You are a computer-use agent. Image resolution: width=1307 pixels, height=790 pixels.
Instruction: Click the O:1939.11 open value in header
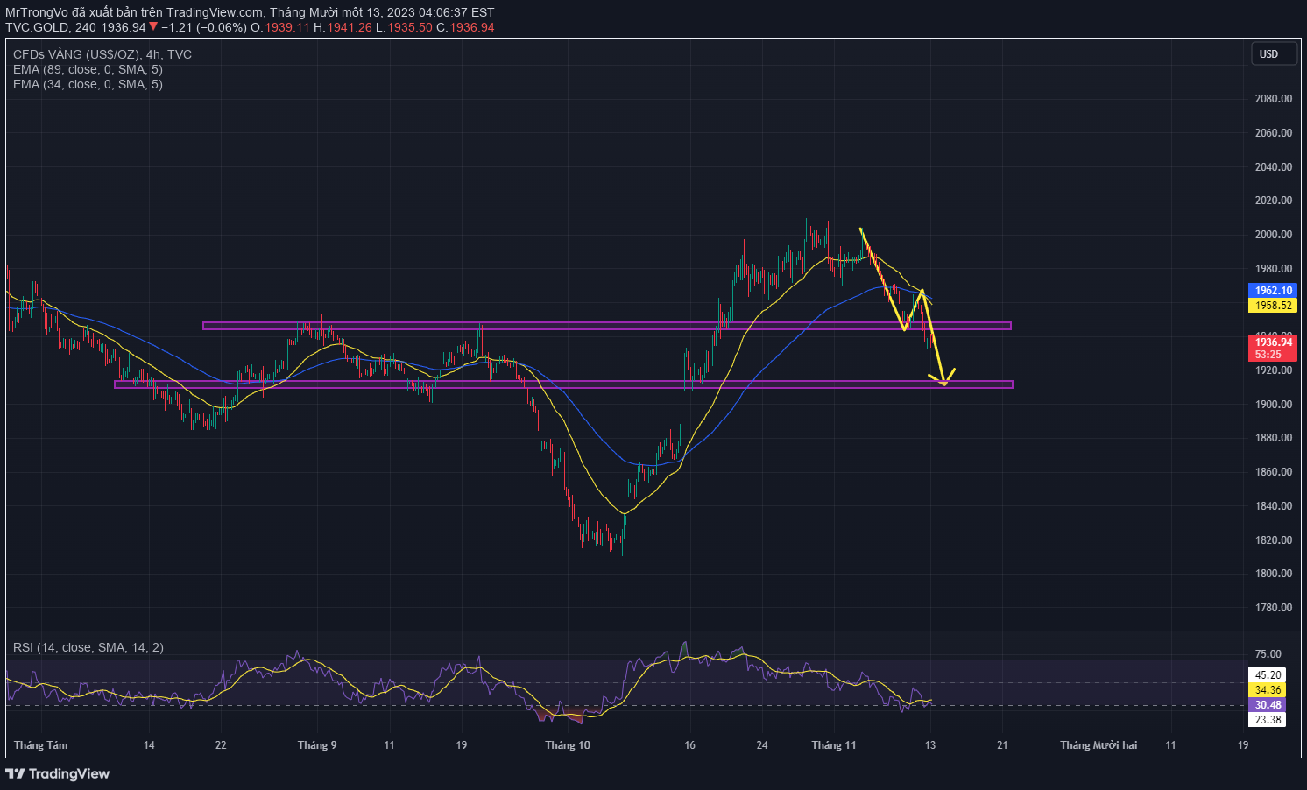pyautogui.click(x=280, y=27)
